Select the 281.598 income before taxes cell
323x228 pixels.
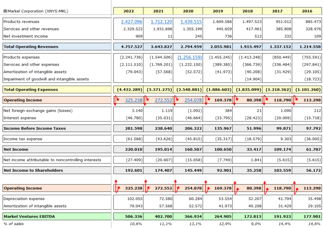(129, 128)
